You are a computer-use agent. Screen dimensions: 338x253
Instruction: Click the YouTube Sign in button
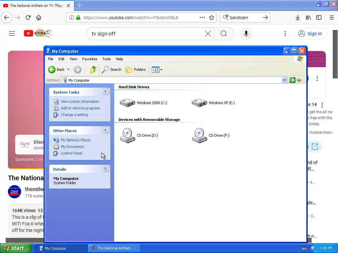[310, 34]
